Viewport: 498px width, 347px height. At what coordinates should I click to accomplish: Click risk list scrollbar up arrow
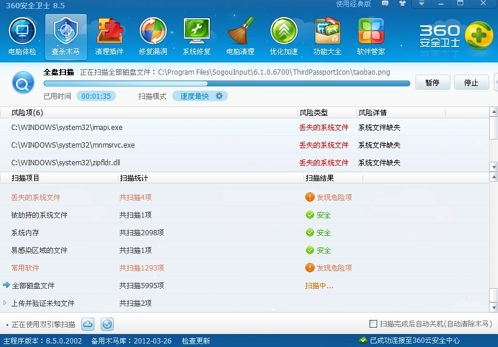(494, 112)
